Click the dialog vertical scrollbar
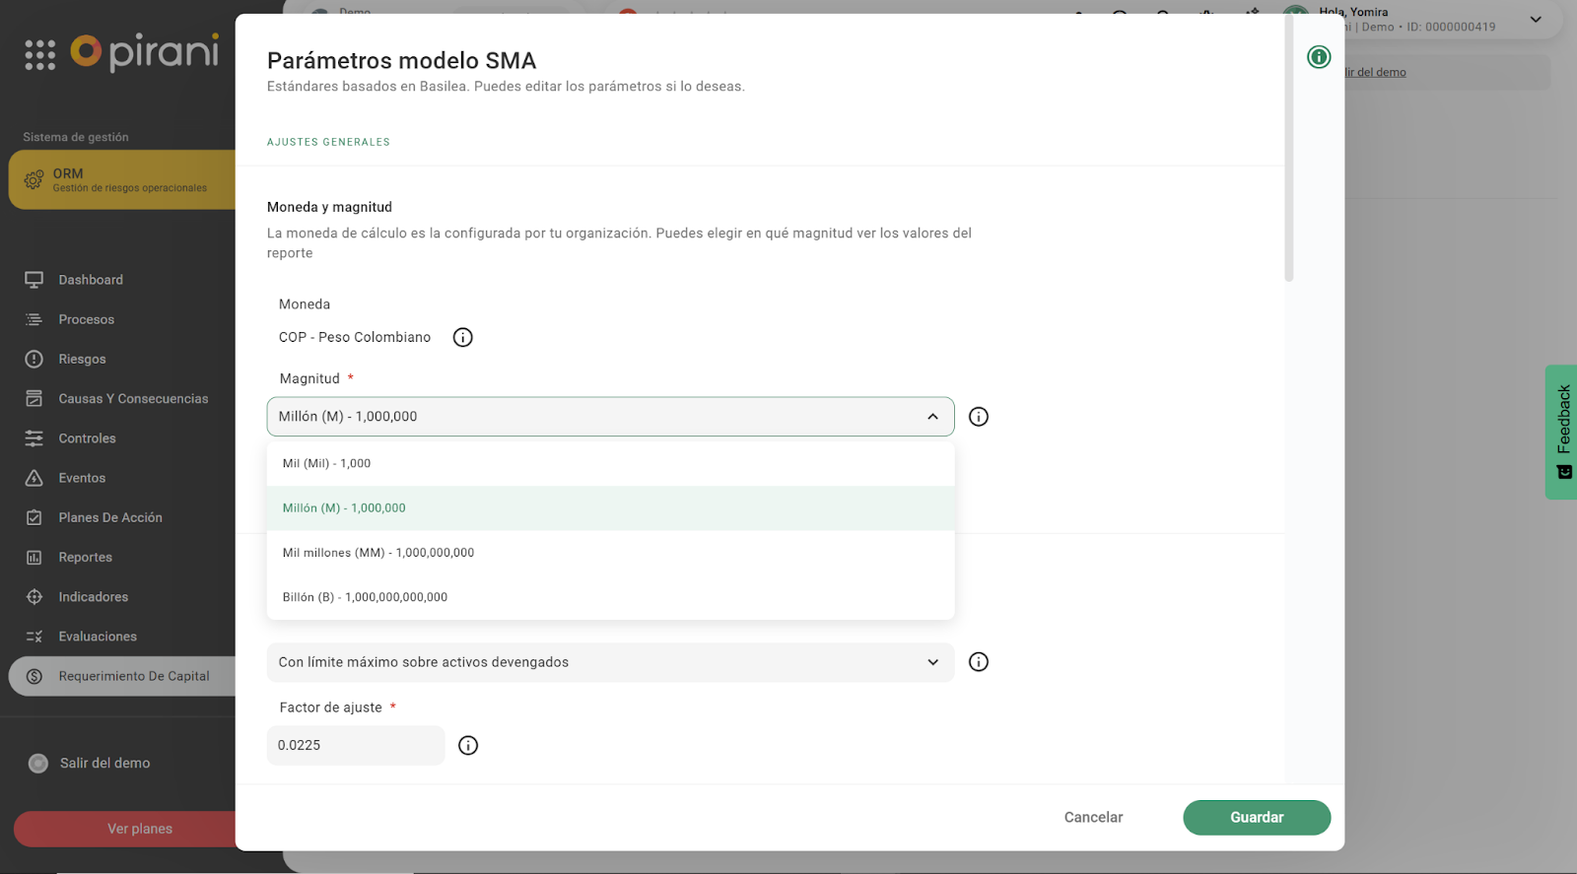This screenshot has height=874, width=1577. click(1288, 148)
